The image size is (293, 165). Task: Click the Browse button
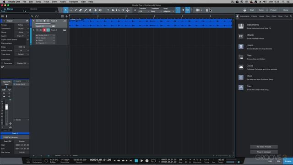tap(288, 161)
